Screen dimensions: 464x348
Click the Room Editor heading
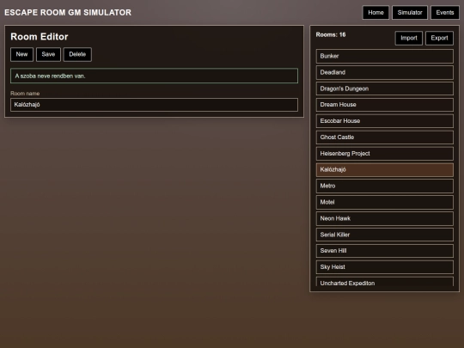[40, 37]
